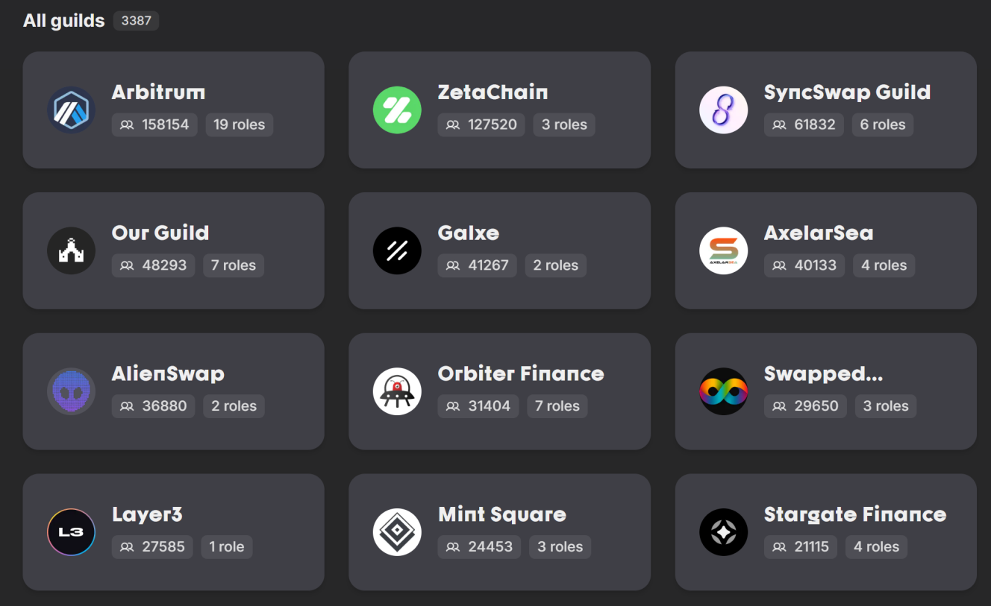Screen dimensions: 991x606
Task: Click the Stargate Finance logo icon
Action: pos(723,532)
